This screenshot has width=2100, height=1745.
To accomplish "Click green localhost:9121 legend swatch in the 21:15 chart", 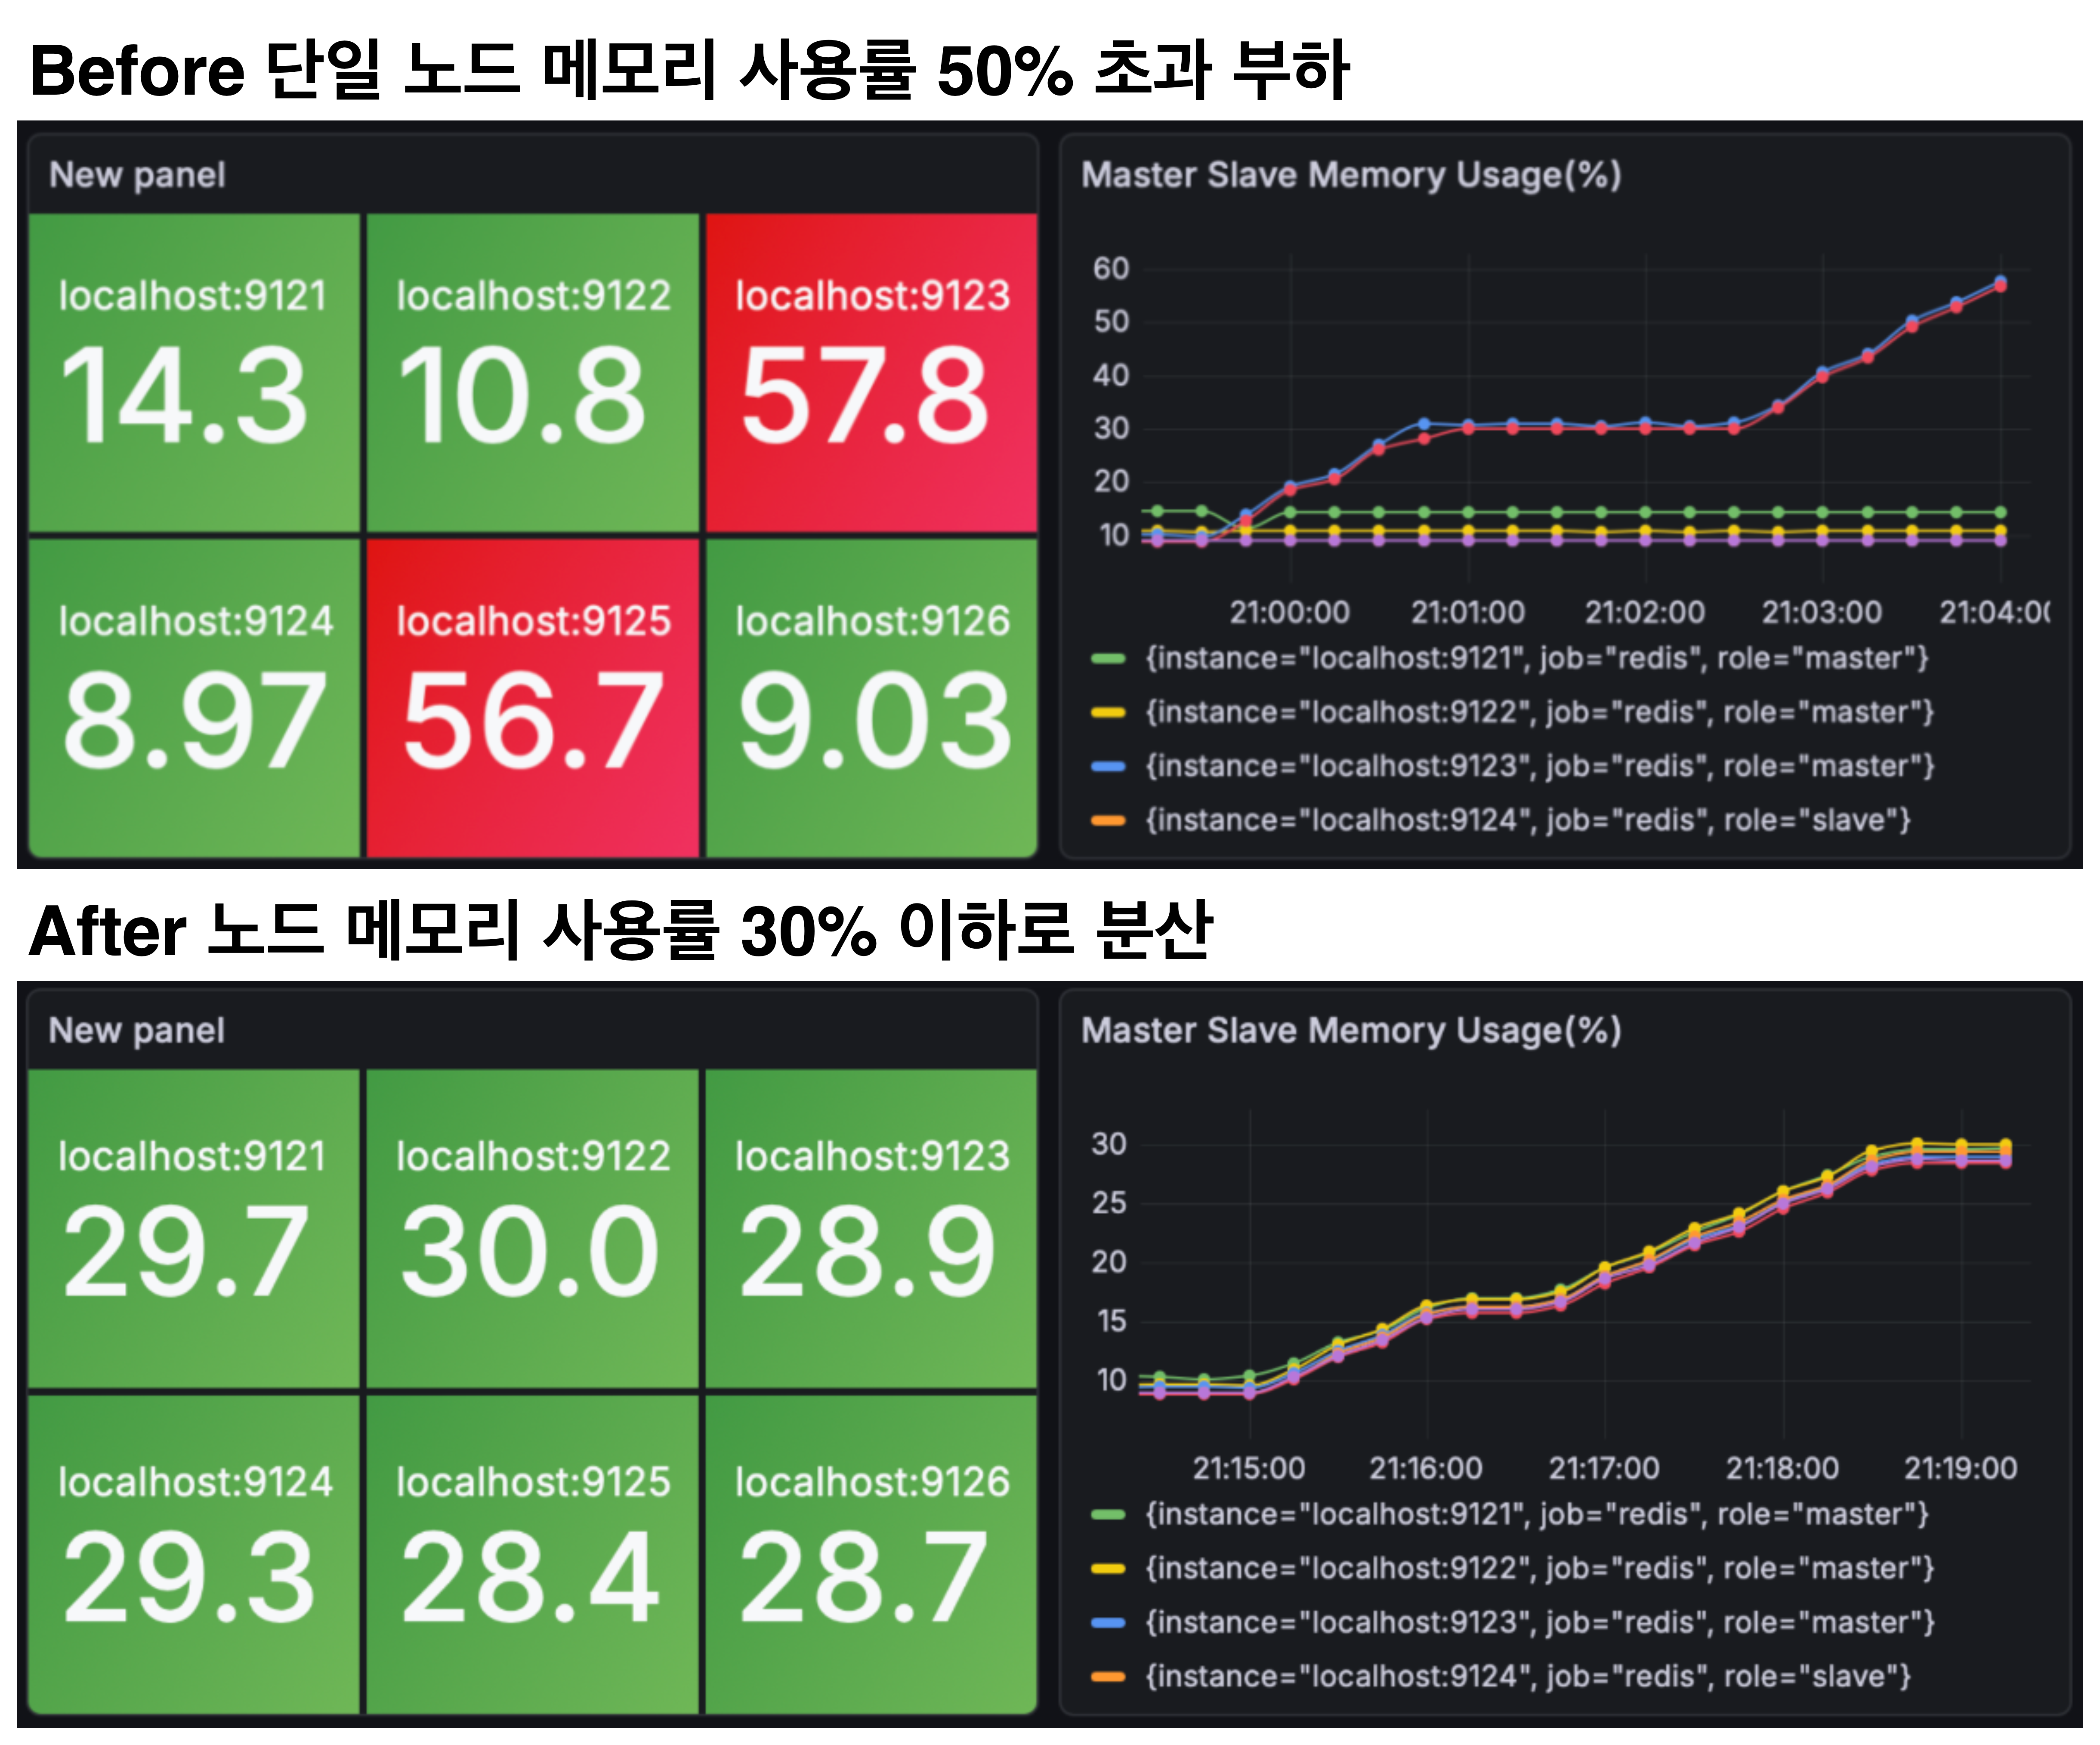I will coord(1108,1515).
